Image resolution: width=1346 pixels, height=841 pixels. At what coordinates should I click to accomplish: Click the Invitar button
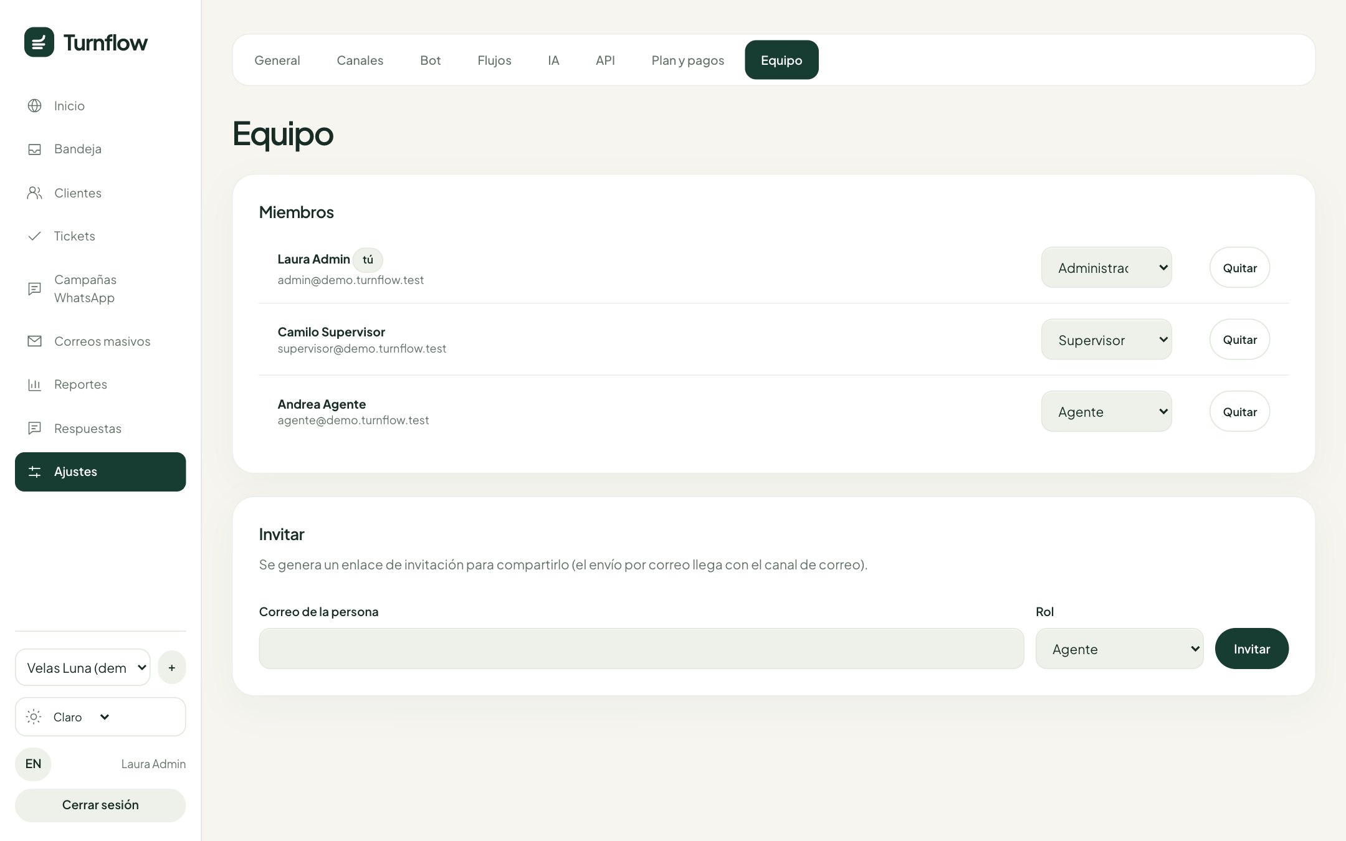pos(1252,649)
